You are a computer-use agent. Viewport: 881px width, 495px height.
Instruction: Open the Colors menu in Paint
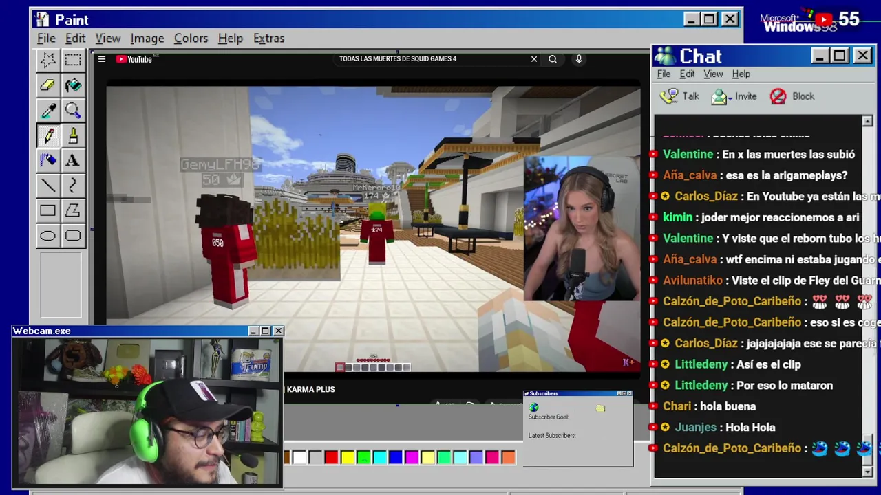(x=191, y=38)
